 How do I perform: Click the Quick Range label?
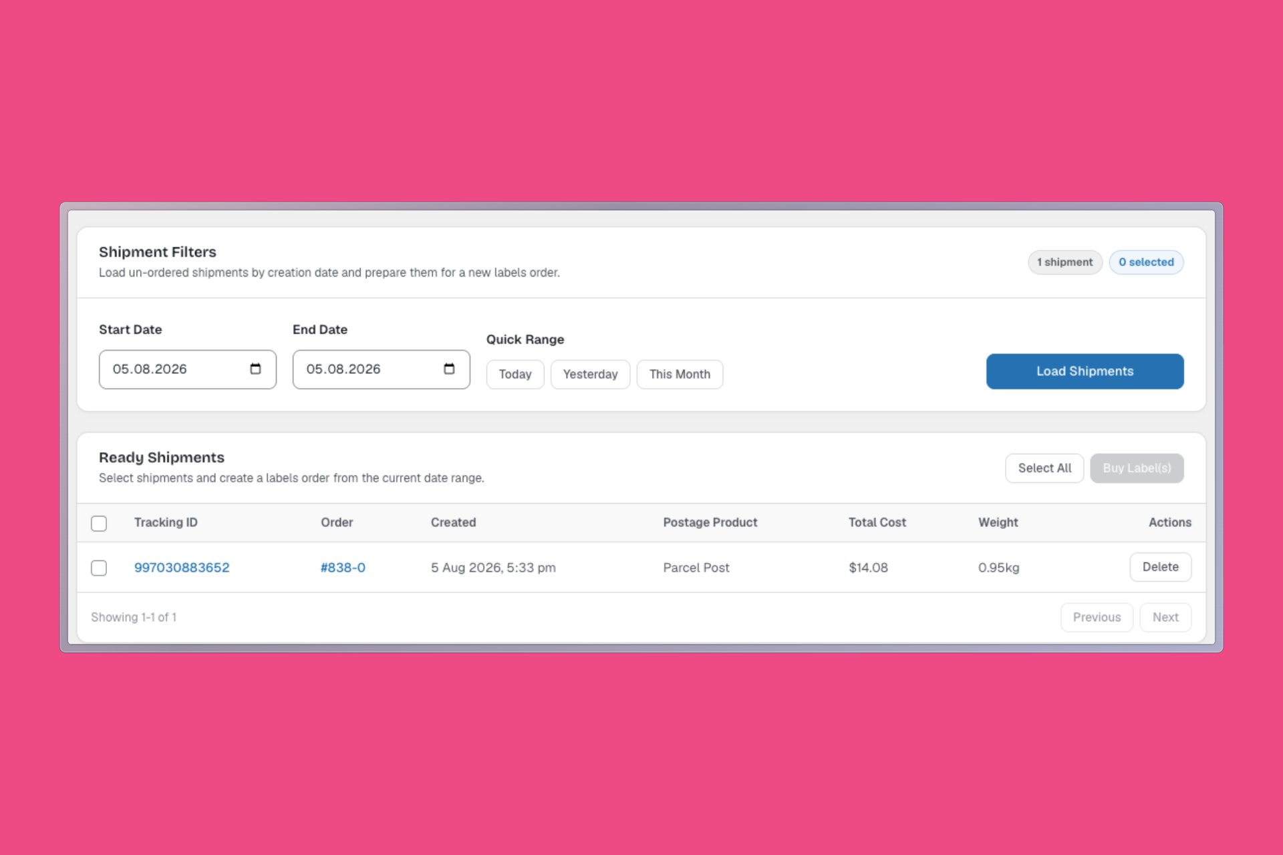click(525, 339)
